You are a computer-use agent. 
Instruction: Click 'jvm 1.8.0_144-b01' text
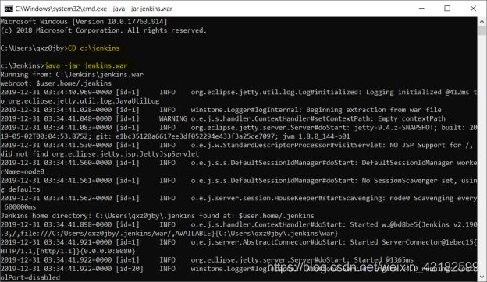pyautogui.click(x=316, y=136)
